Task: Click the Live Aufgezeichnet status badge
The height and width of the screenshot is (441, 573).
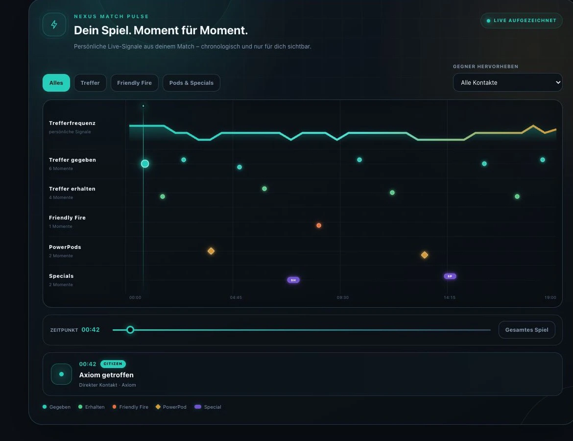Action: 521,21
